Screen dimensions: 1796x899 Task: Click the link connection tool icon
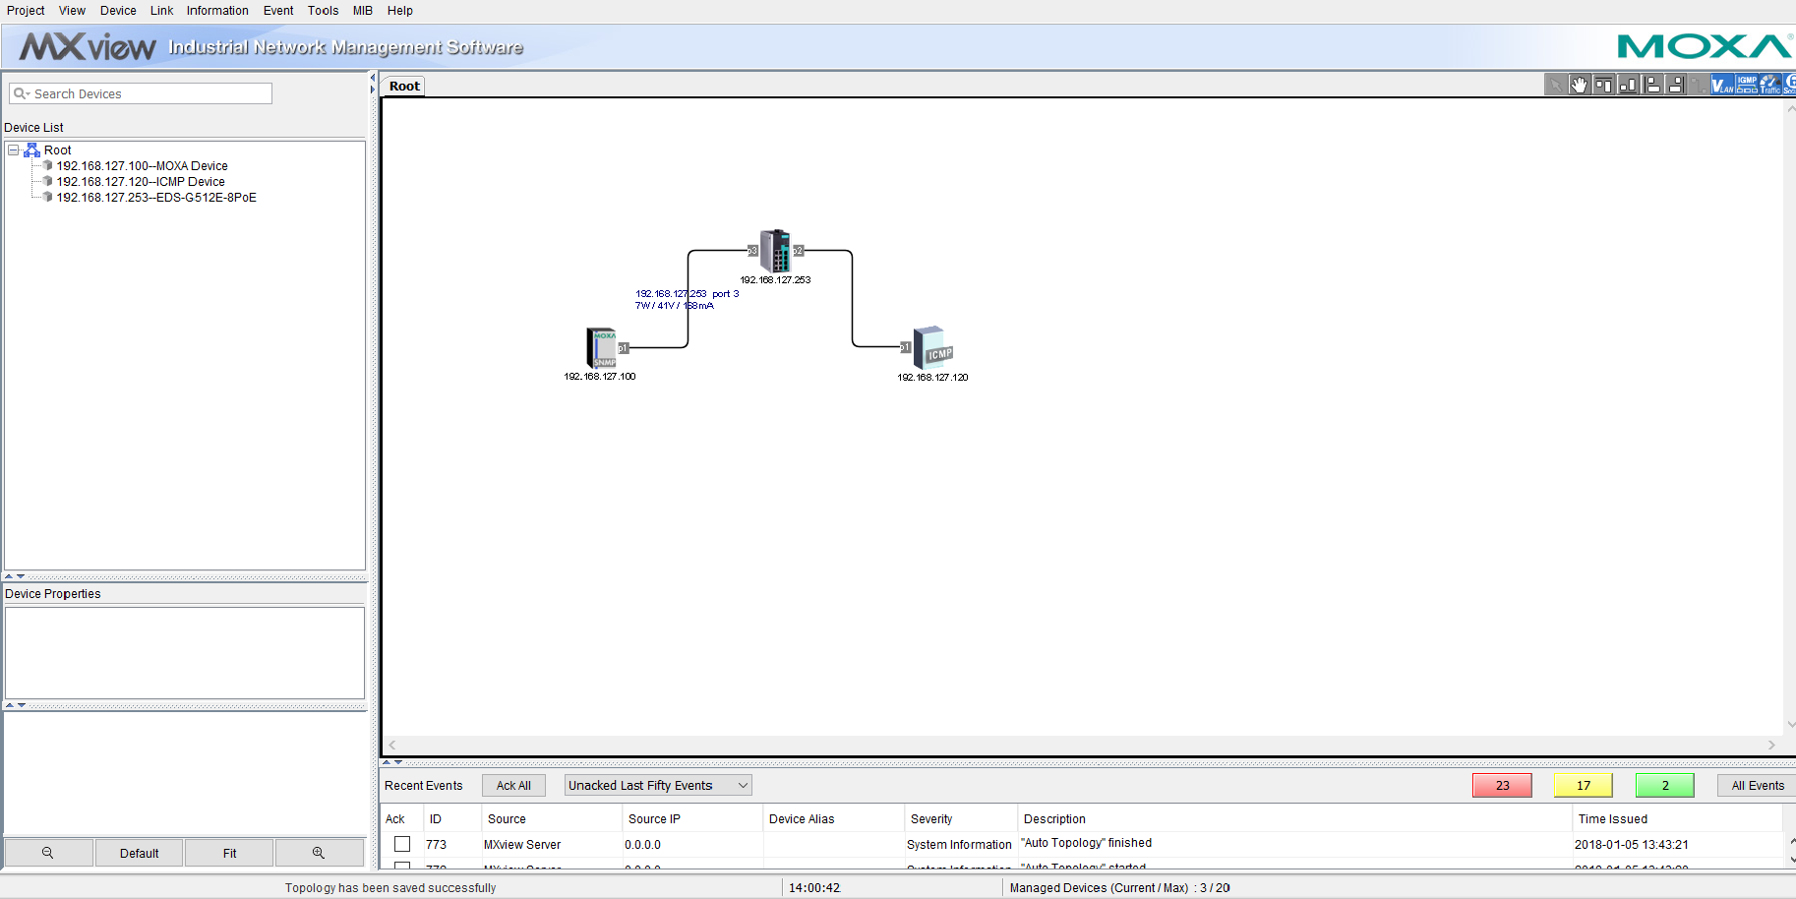[1700, 85]
